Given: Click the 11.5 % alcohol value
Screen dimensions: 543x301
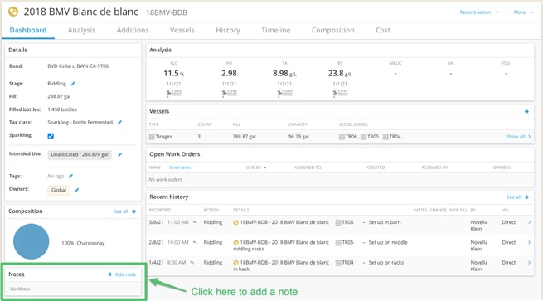Looking at the screenshot, I should pos(174,74).
